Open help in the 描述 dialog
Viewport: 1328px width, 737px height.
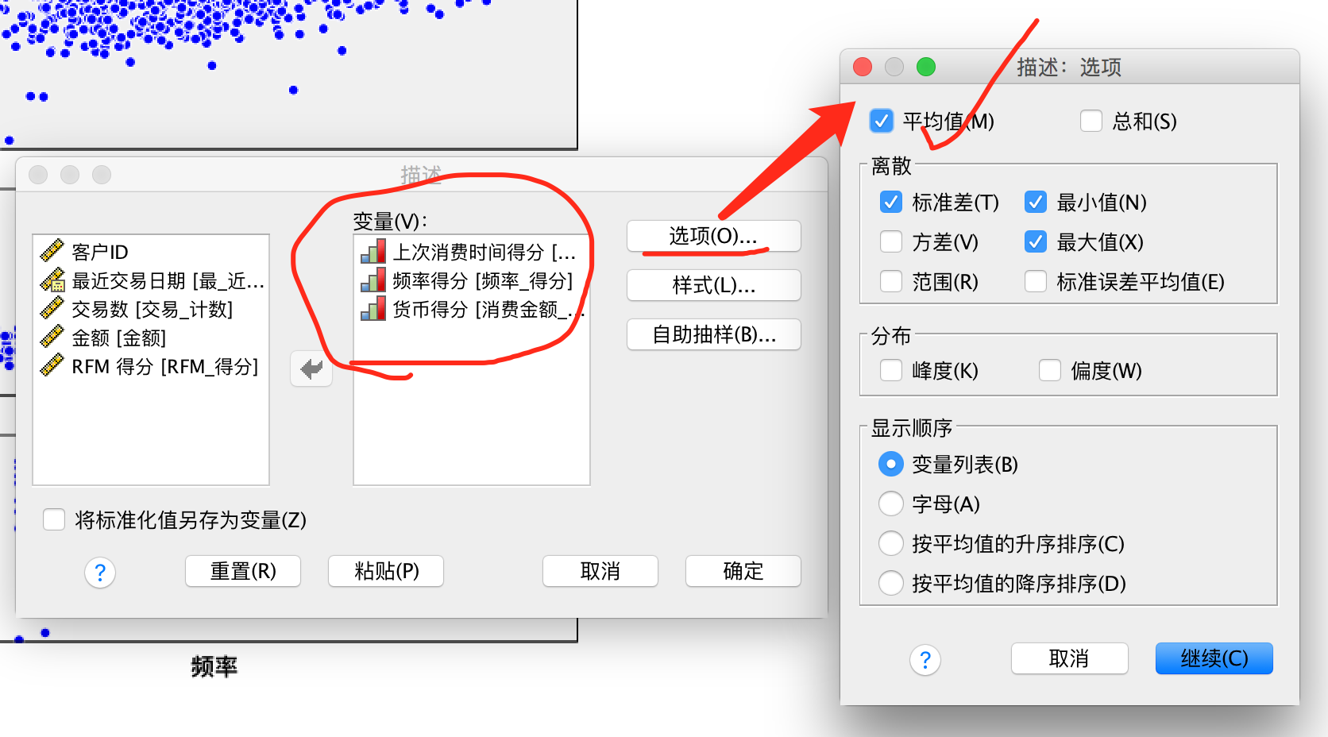[100, 572]
